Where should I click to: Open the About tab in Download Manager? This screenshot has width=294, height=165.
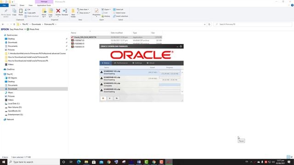pos(151,63)
